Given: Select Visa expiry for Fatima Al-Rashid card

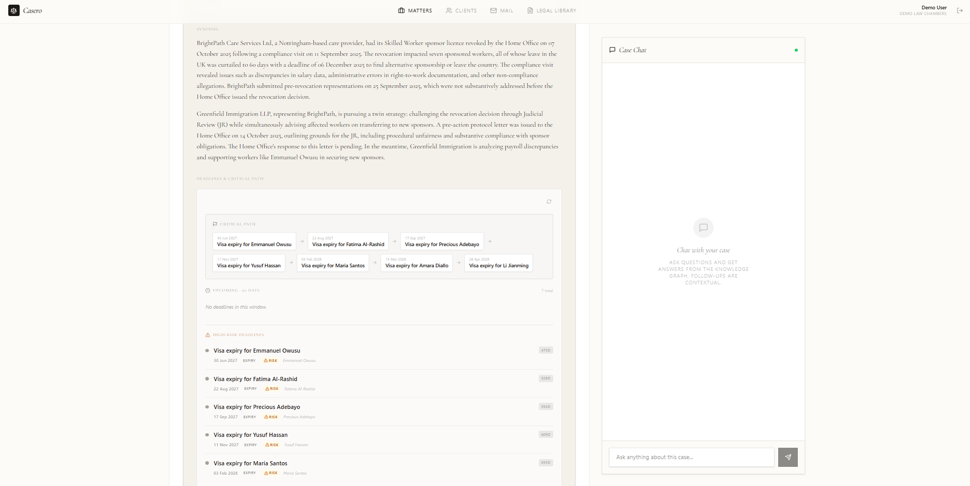Looking at the screenshot, I should [x=348, y=241].
